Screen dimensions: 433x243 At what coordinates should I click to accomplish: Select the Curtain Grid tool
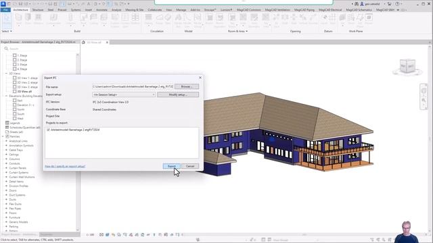(125, 20)
